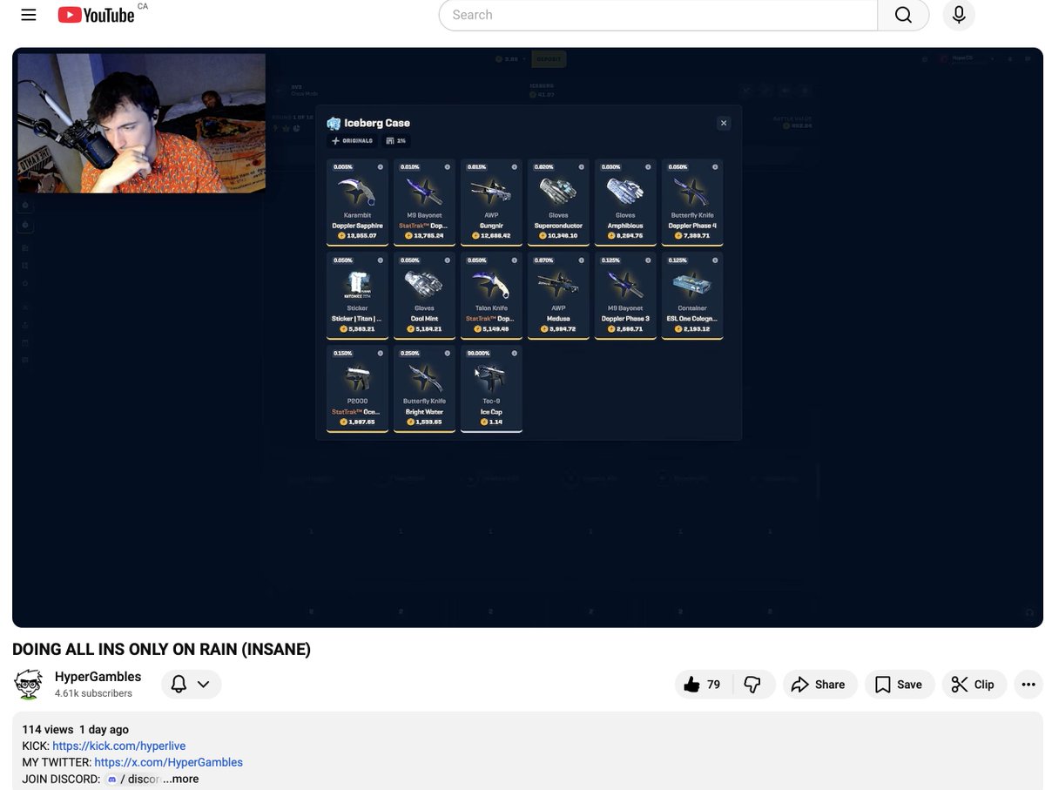Screen dimensions: 1045x790
Task: Click the 4.61k subscribers text
Action: [x=93, y=693]
